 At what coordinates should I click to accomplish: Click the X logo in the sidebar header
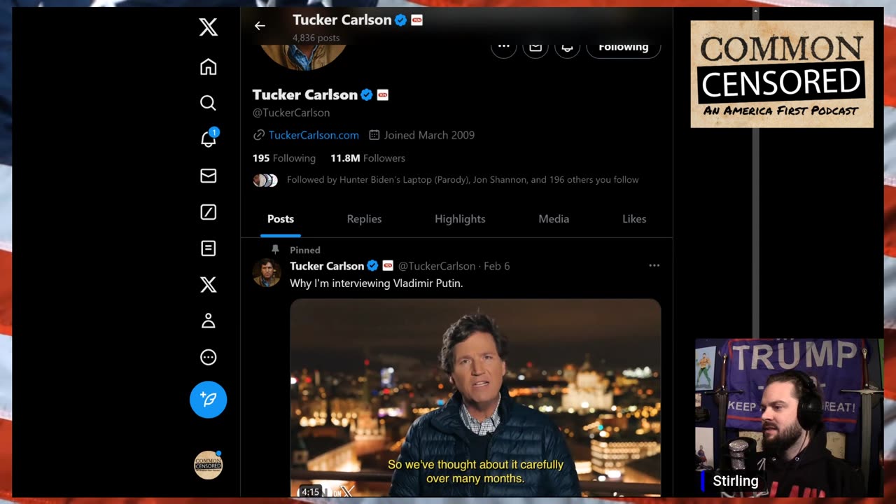(x=208, y=27)
